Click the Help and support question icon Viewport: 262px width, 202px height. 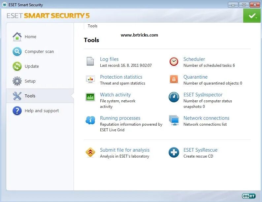17,111
